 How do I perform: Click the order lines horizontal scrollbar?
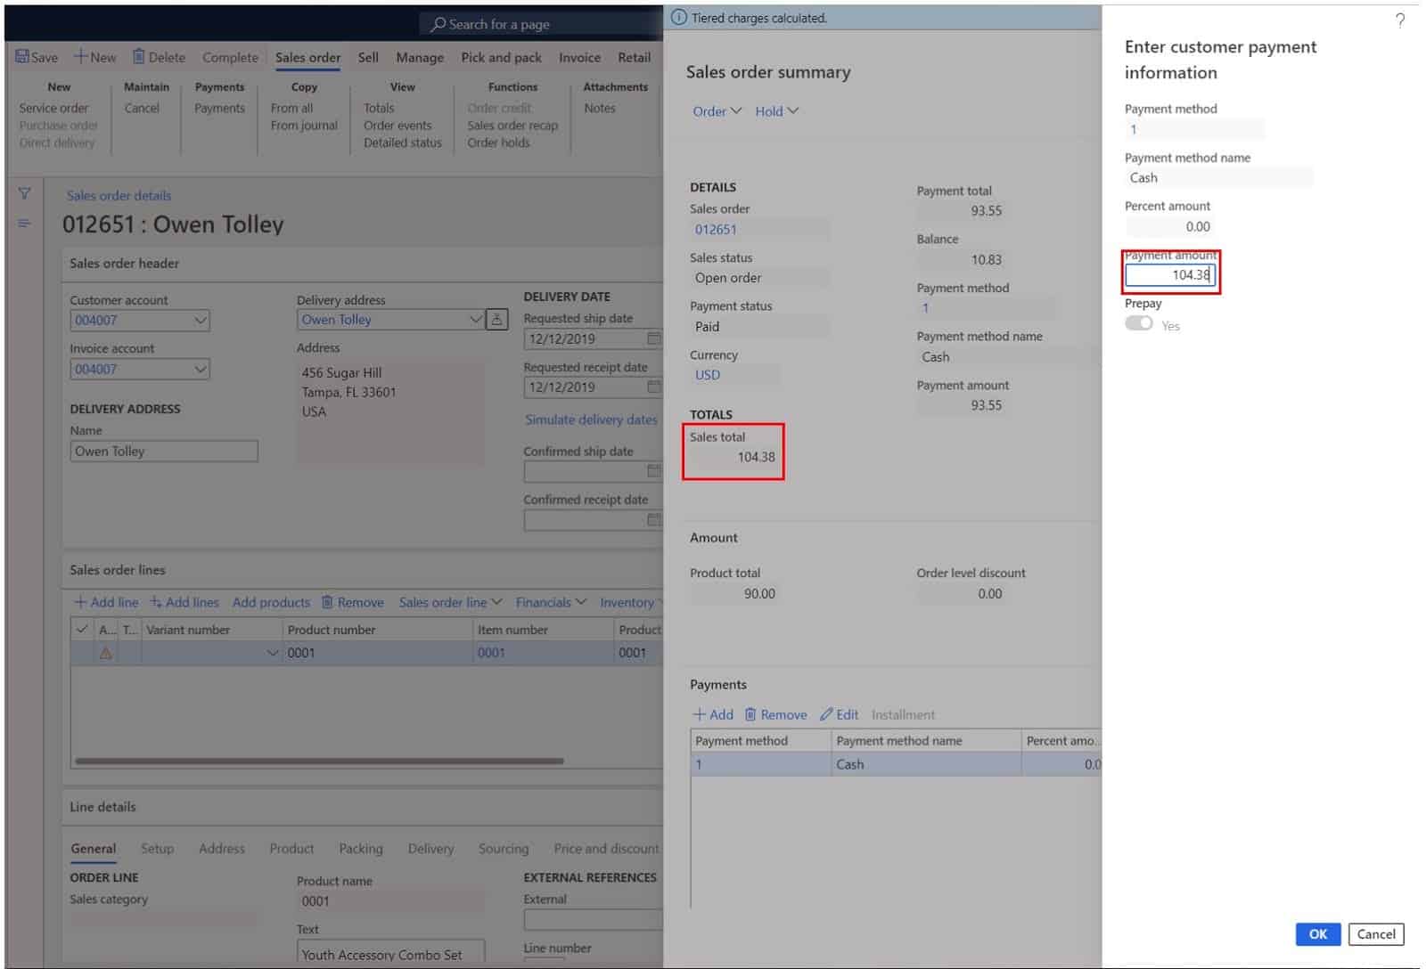tap(319, 761)
